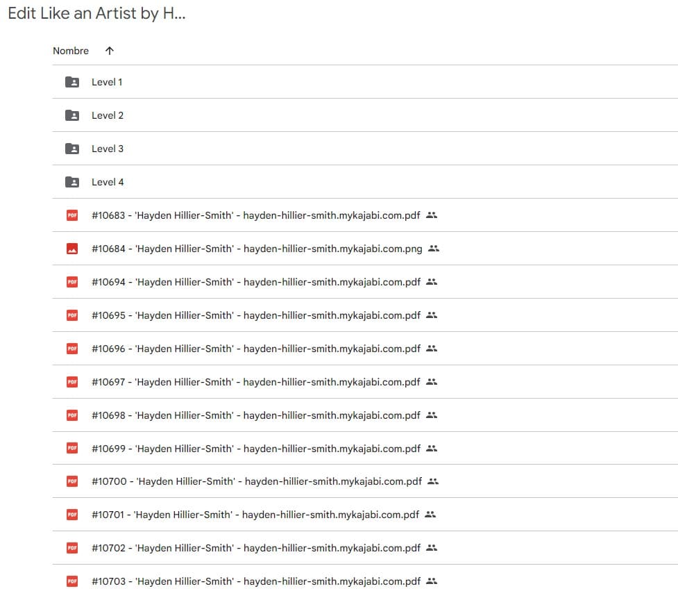Screen dimensions: 678x591
Task: Click the image icon of file #10684
Action: [71, 249]
